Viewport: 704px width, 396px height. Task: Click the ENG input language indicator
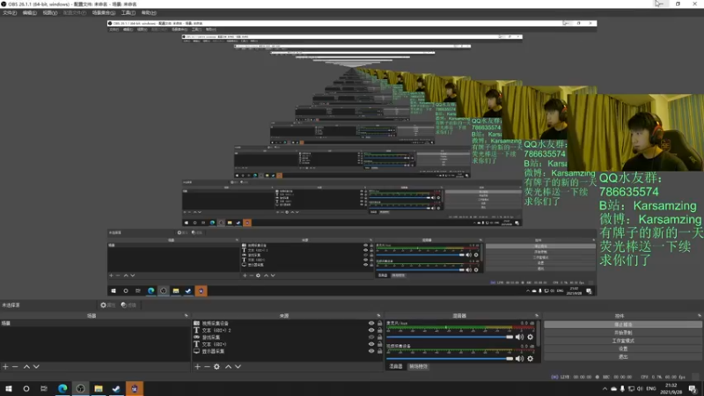coord(650,389)
